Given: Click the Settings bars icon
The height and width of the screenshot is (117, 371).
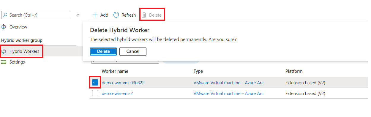Looking at the screenshot, I should point(4,62).
